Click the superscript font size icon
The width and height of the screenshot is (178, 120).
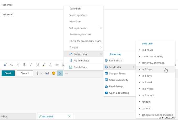point(18,65)
